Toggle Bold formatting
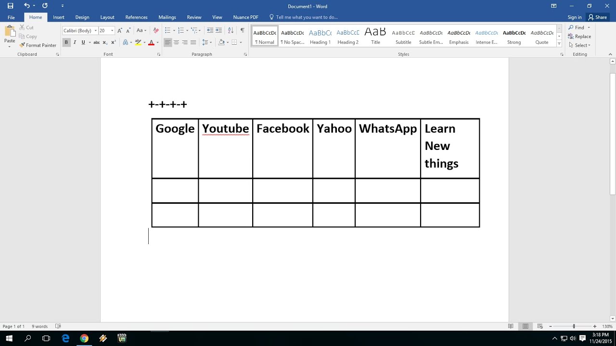 [66, 42]
